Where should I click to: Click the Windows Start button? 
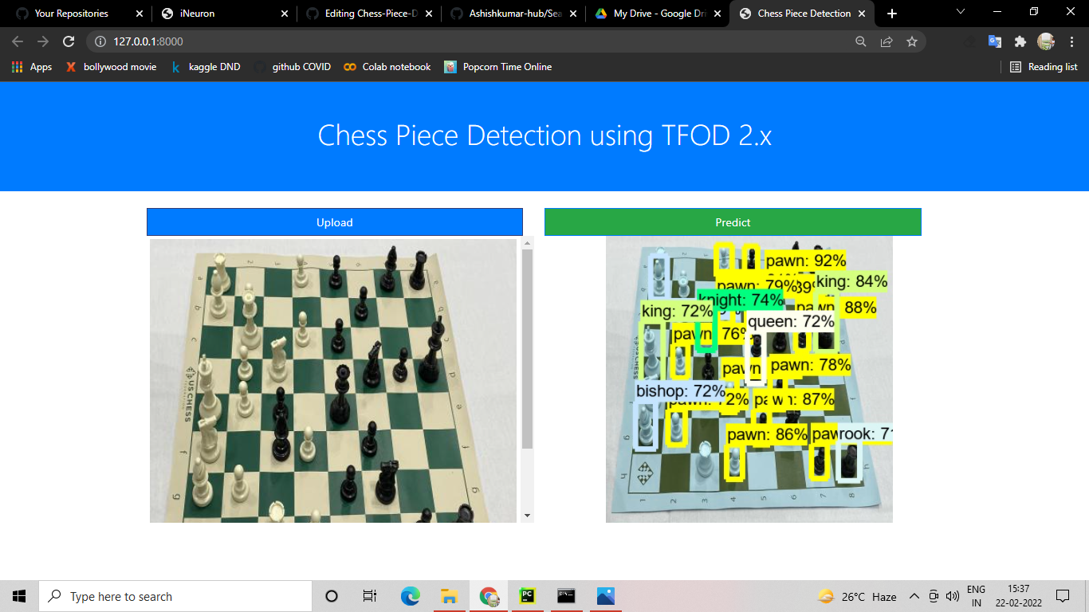18,595
